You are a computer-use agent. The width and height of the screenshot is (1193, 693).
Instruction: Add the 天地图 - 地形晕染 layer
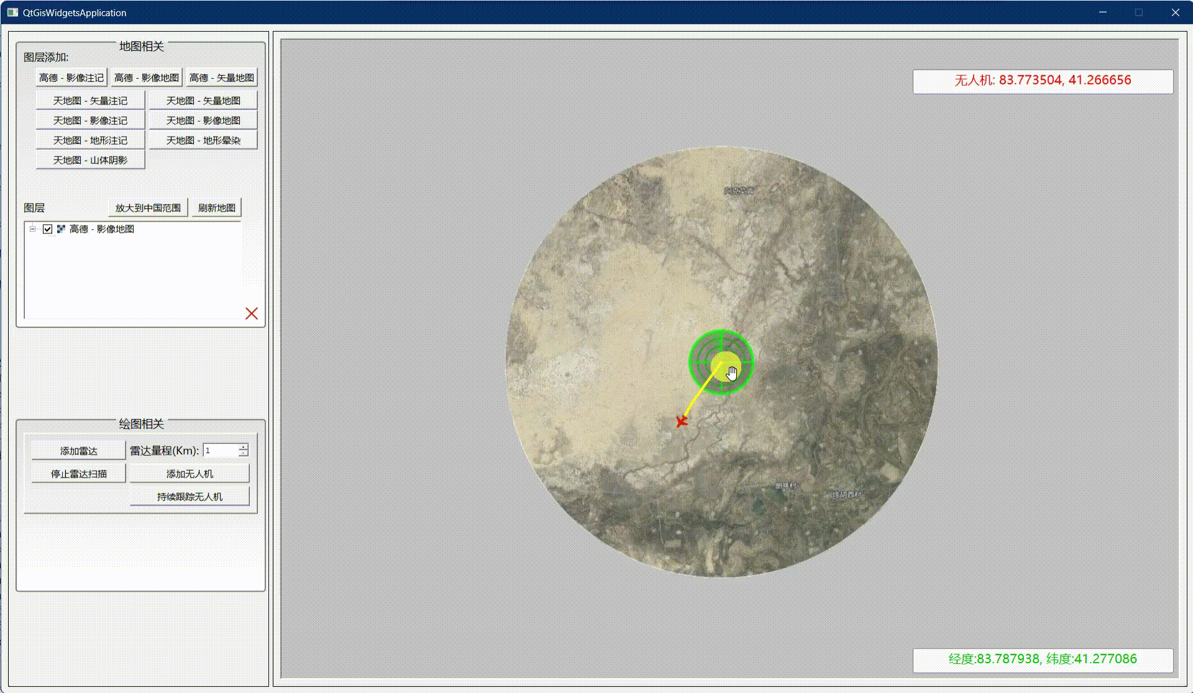tap(203, 140)
